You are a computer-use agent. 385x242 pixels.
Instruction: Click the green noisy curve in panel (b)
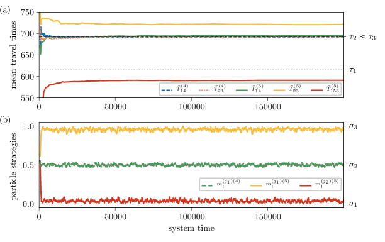[x=191, y=165]
